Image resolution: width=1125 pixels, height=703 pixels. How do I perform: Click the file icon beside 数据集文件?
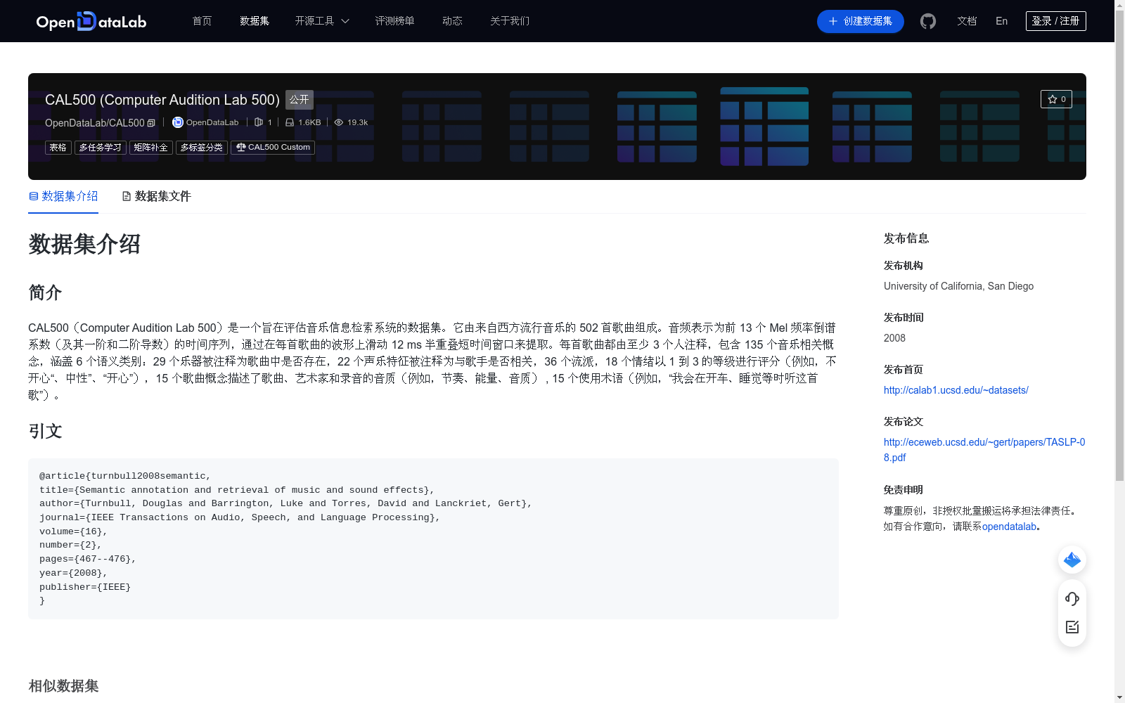127,196
